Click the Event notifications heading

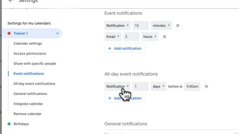[x=123, y=13]
